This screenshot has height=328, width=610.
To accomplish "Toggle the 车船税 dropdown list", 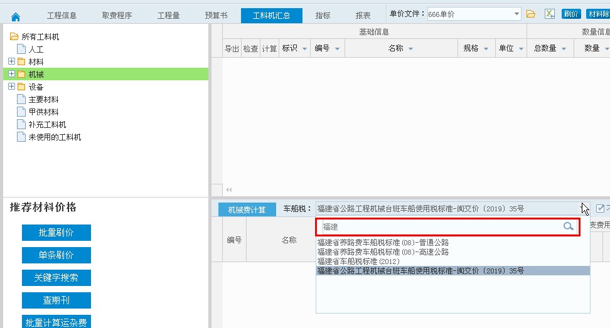I will (x=585, y=209).
